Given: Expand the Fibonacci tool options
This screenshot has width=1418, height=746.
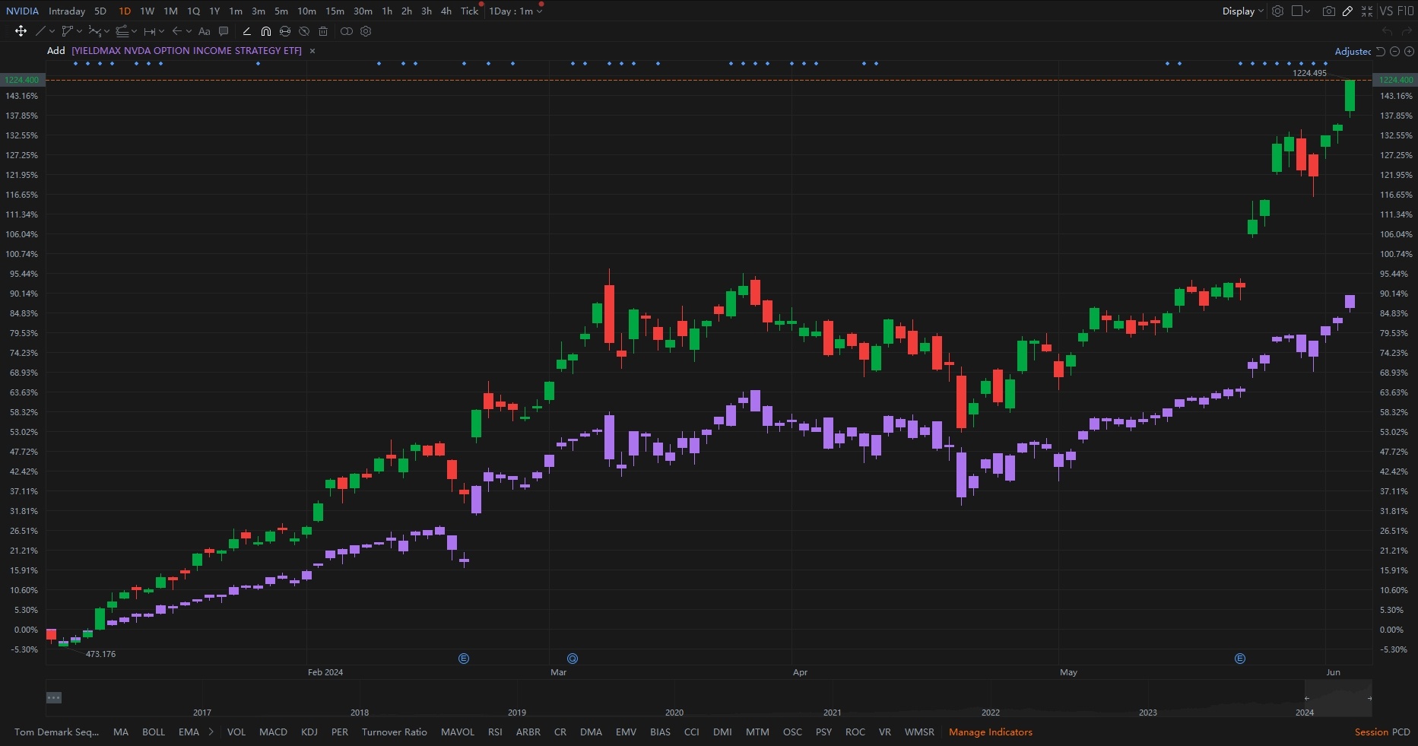Looking at the screenshot, I should point(134,31).
